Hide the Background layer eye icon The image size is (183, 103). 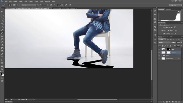point(159,59)
